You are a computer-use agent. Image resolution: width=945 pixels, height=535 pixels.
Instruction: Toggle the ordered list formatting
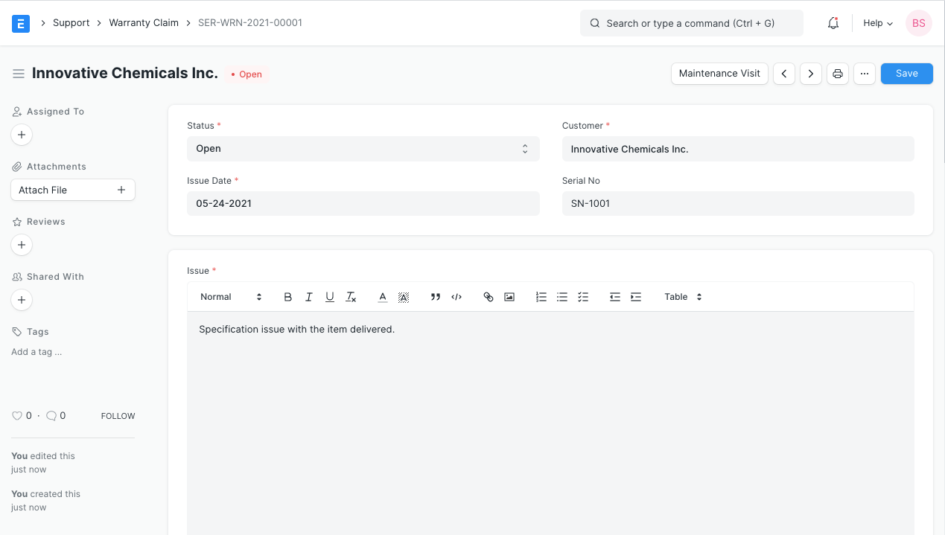coord(541,297)
